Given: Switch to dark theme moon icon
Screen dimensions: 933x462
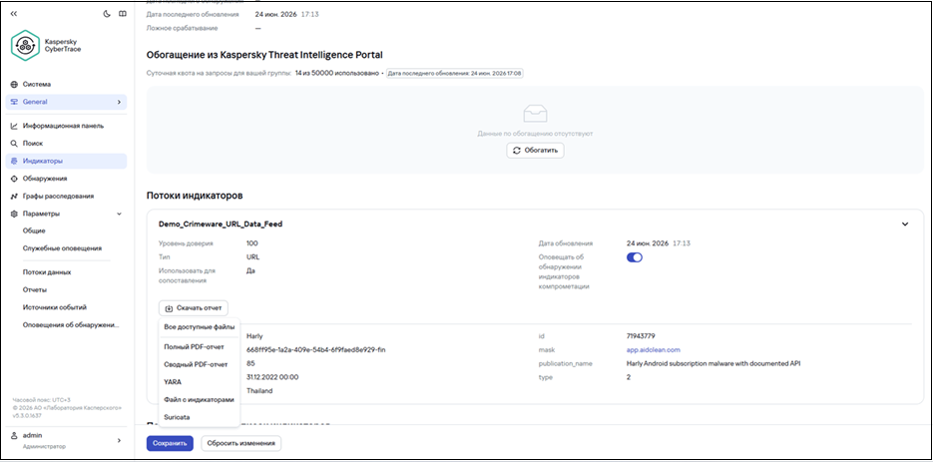Looking at the screenshot, I should point(107,14).
